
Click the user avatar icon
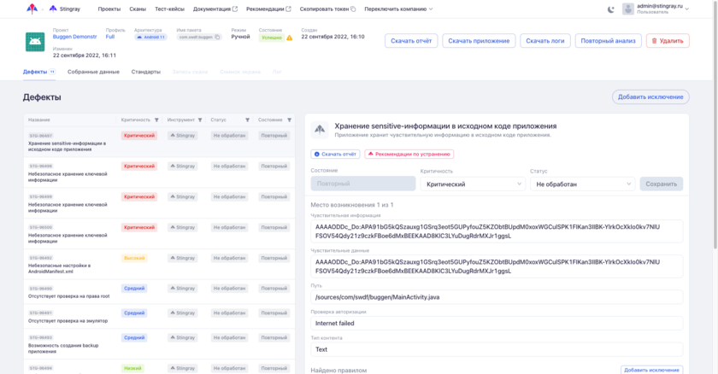tap(629, 9)
